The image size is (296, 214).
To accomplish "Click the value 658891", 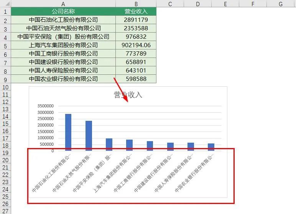I will point(136,62).
